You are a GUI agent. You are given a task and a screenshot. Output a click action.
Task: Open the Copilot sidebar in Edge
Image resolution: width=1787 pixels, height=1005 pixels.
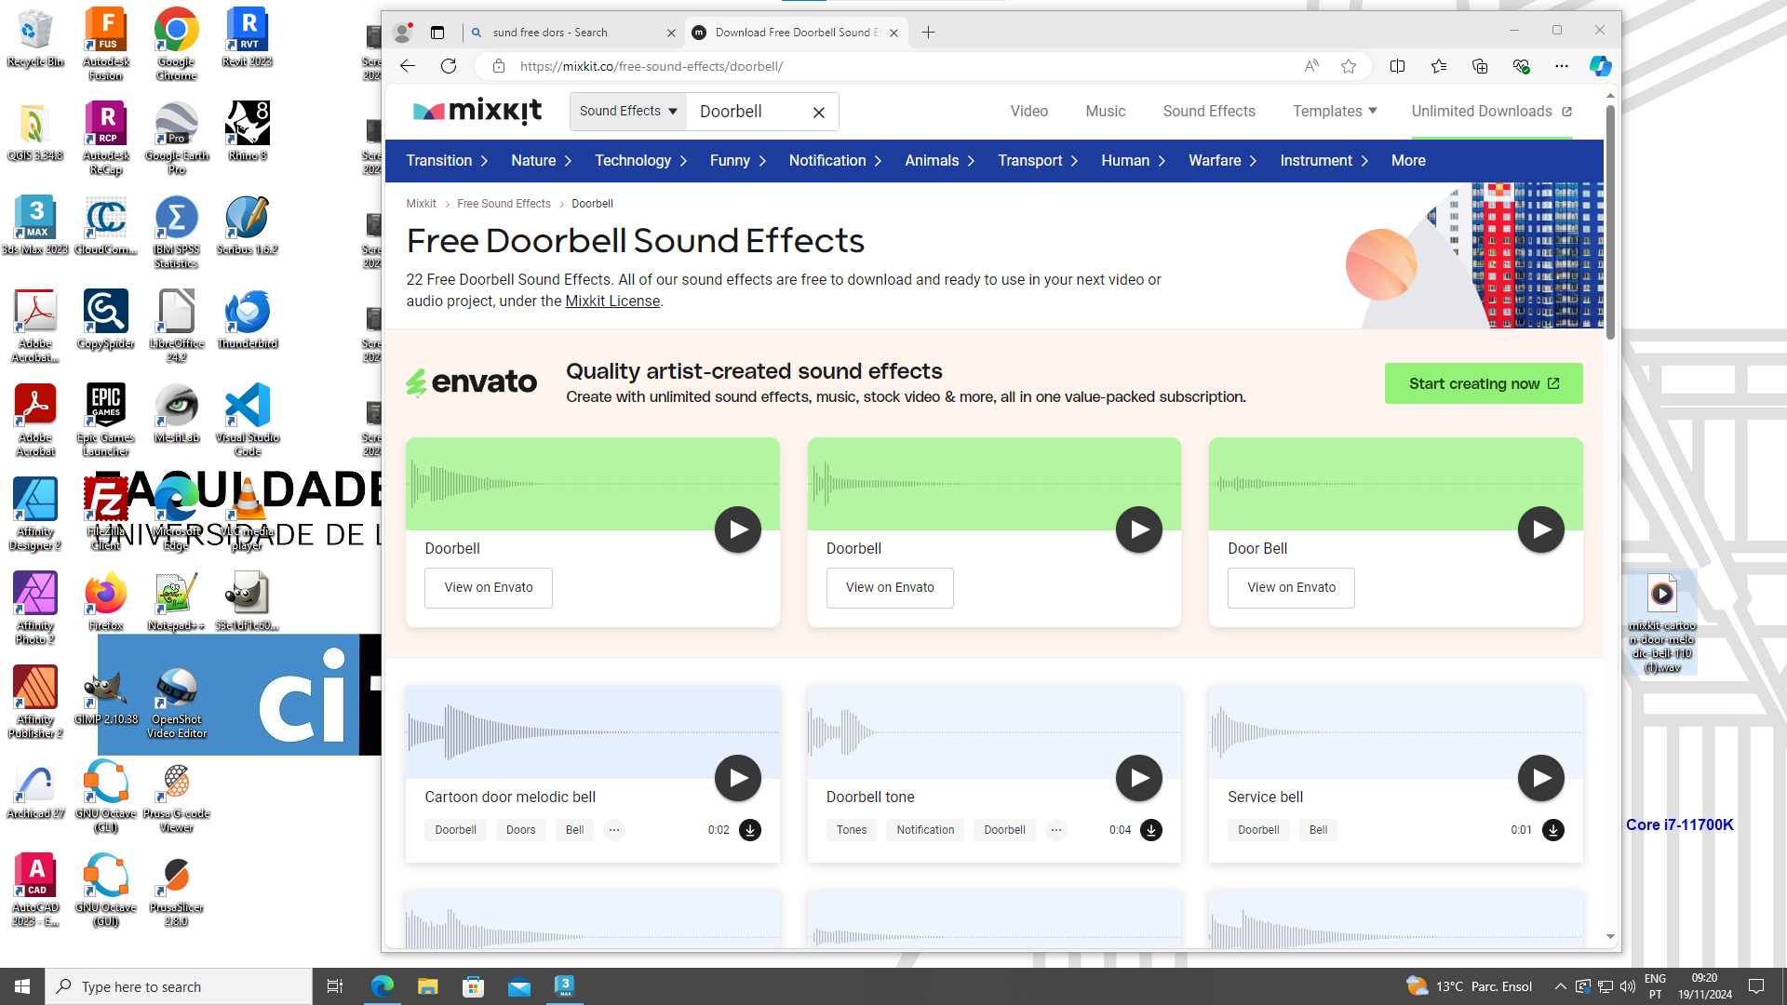(1600, 66)
